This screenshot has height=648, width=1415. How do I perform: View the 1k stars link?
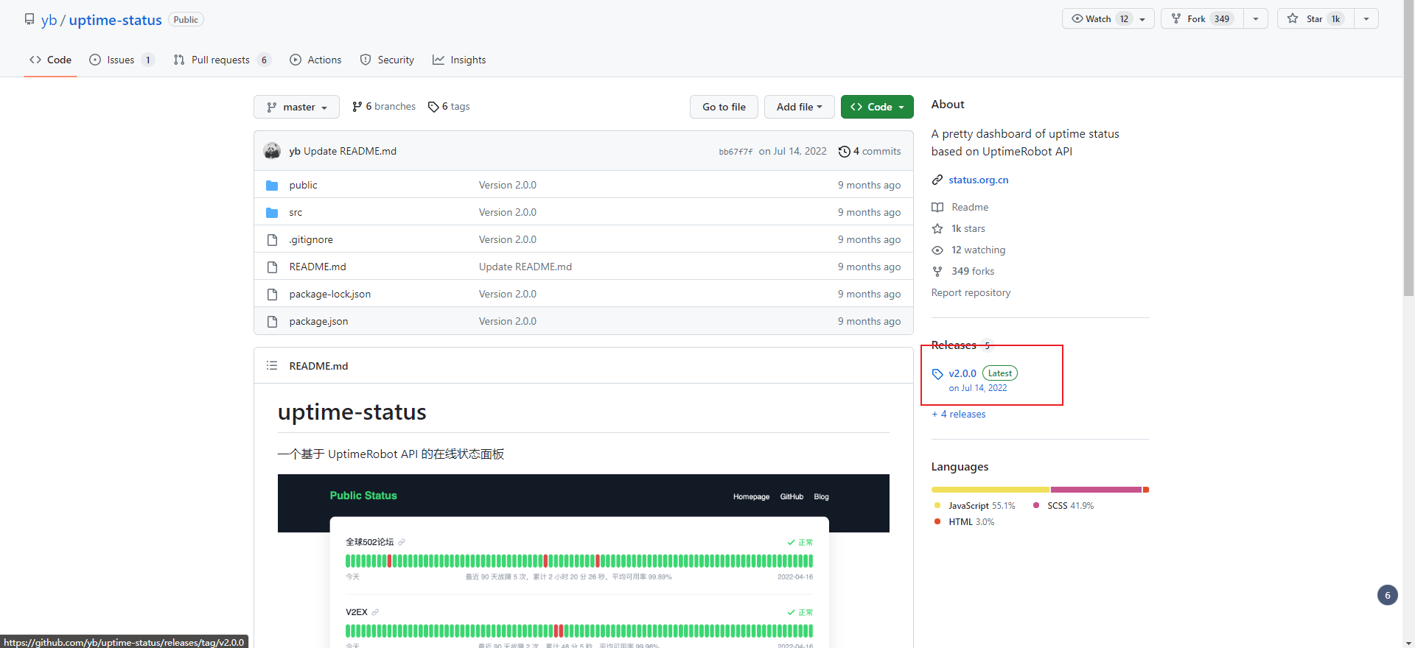968,228
